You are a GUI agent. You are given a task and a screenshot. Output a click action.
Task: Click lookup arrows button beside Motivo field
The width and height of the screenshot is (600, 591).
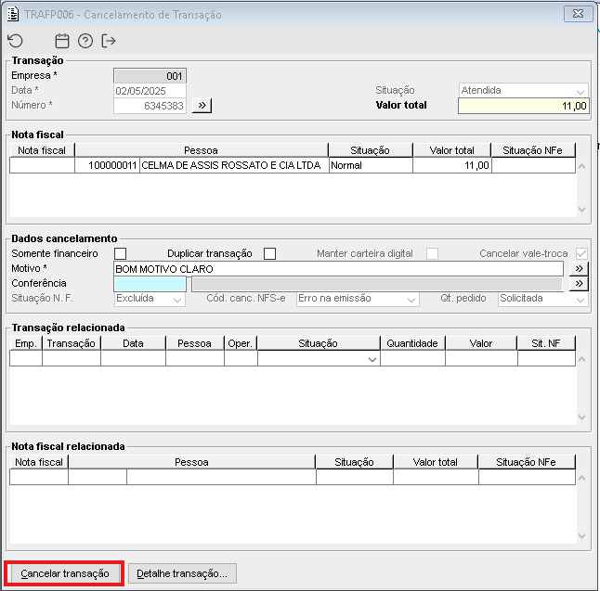pos(579,269)
